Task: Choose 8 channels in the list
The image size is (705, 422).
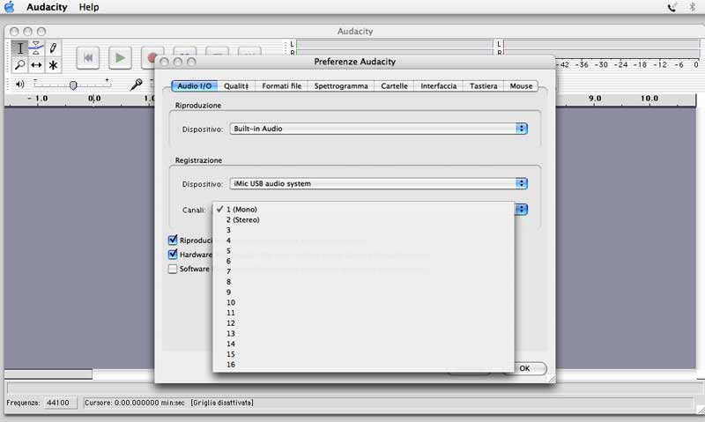Action: (x=363, y=282)
